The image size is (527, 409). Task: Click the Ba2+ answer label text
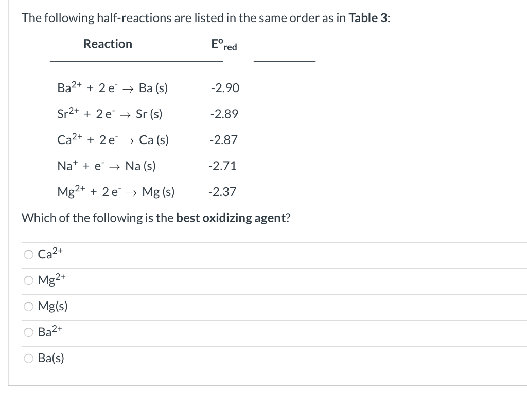click(x=49, y=332)
